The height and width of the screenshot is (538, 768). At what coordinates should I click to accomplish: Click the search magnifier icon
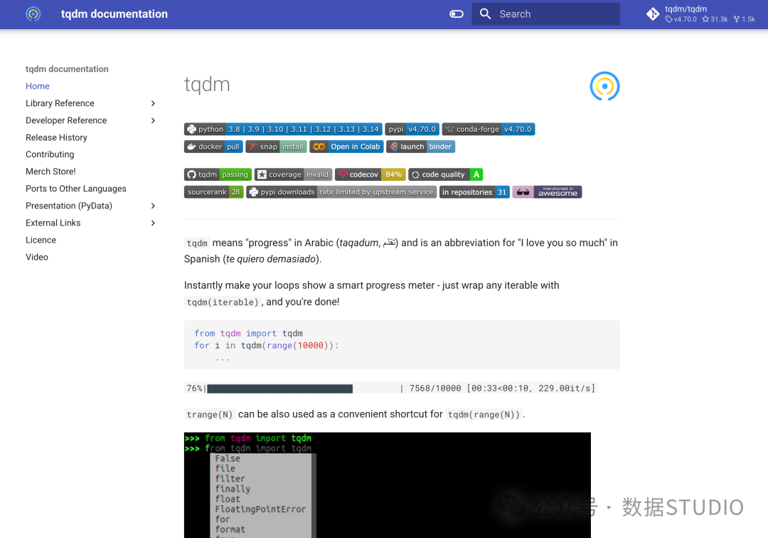pyautogui.click(x=486, y=14)
